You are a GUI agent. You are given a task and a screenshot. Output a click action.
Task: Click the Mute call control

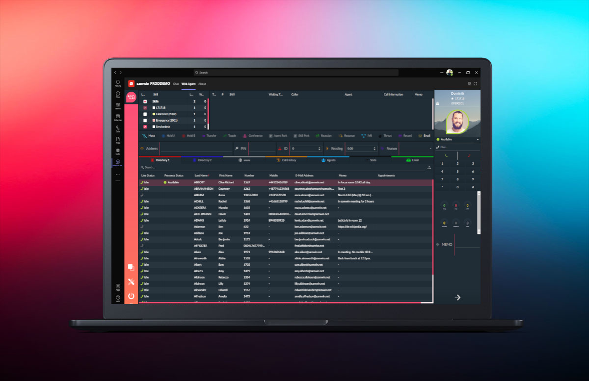(x=148, y=135)
